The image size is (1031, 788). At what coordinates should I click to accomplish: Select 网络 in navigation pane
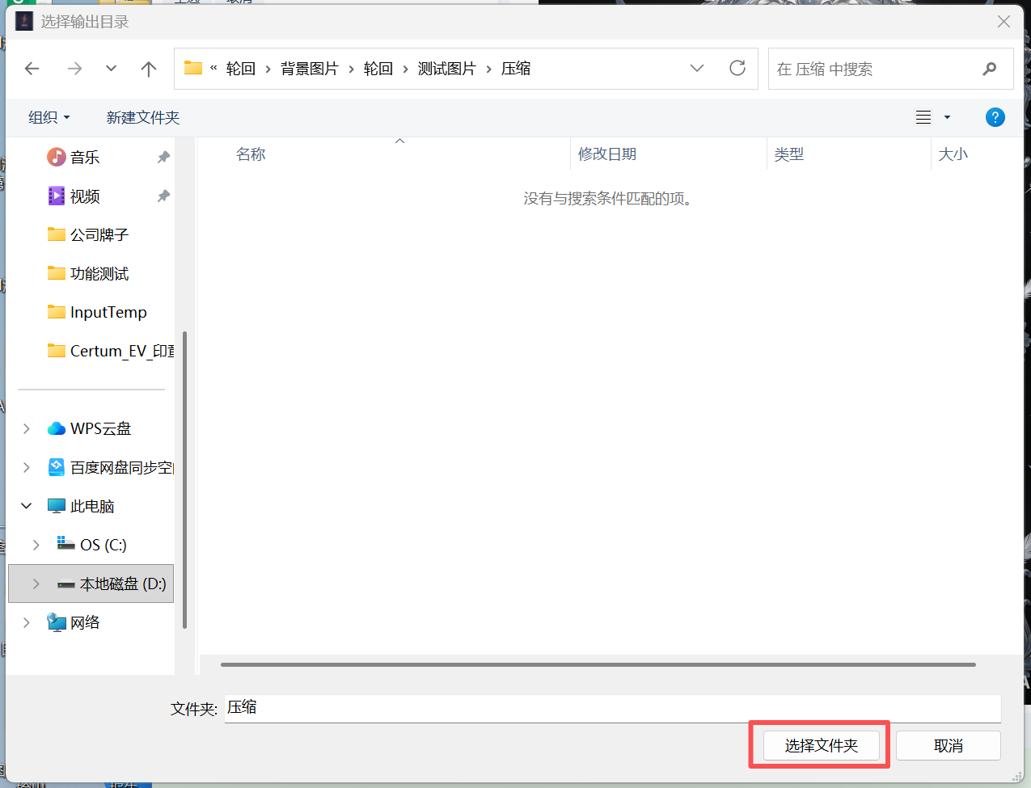pos(85,622)
